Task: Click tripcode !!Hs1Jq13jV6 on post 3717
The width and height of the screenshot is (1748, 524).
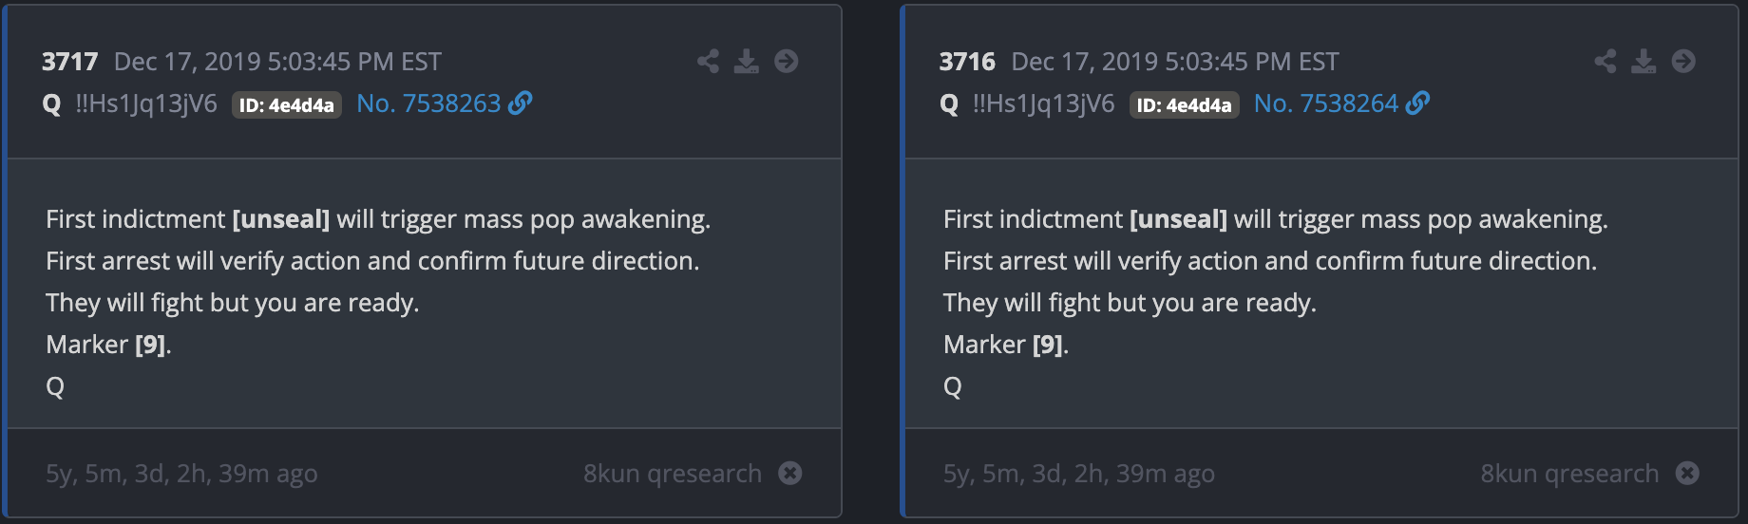Action: pos(146,103)
